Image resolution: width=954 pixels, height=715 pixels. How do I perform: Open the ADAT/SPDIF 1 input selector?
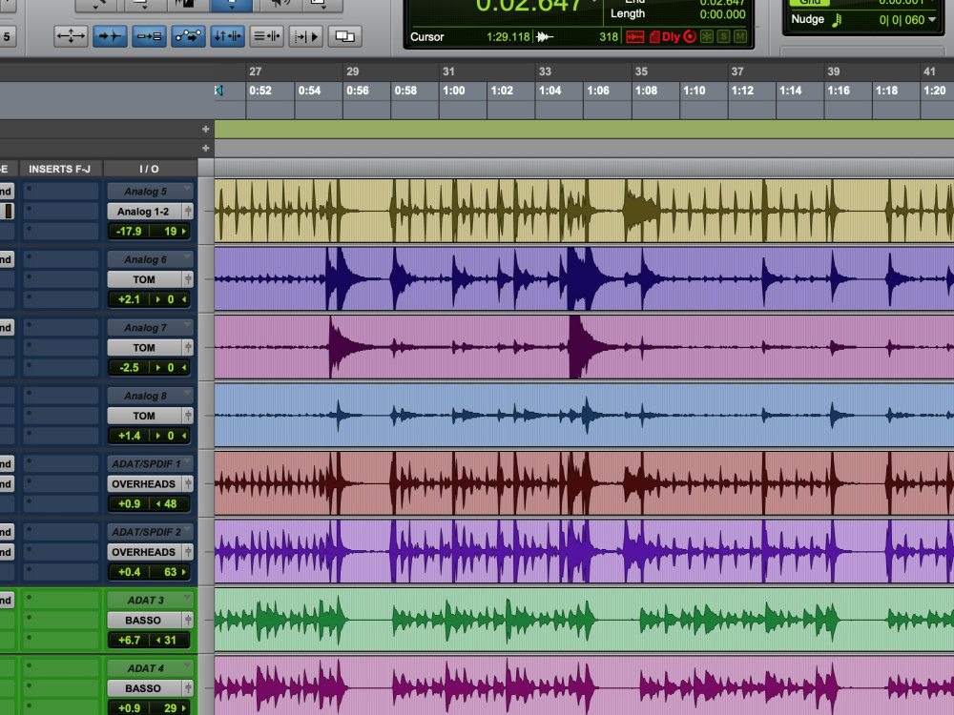[x=151, y=464]
